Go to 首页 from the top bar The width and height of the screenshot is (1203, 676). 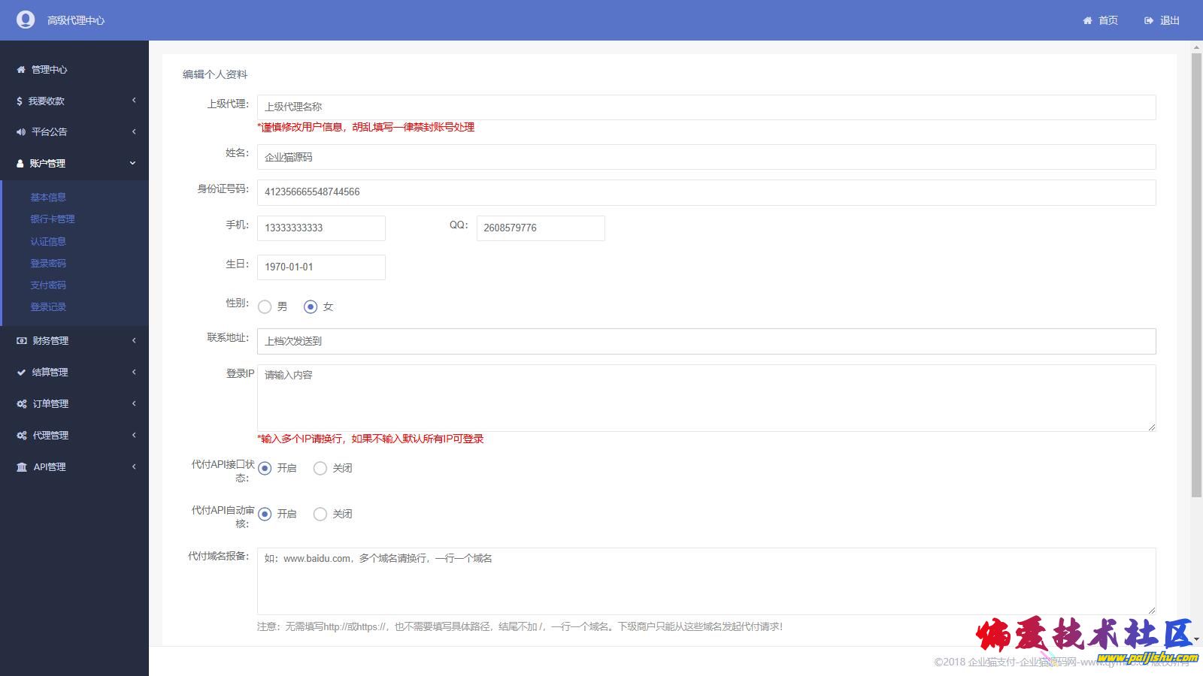(1108, 20)
